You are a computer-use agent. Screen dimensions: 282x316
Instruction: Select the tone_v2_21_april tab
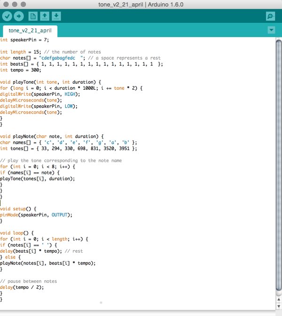pos(30,31)
